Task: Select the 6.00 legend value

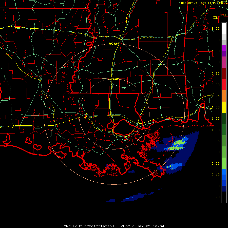Action: pyautogui.click(x=216, y=40)
